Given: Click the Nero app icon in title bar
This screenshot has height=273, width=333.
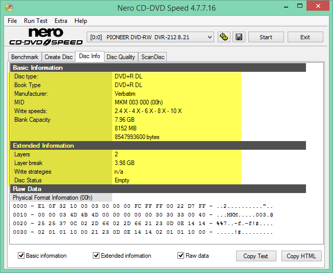Looking at the screenshot, I should [x=9, y=8].
